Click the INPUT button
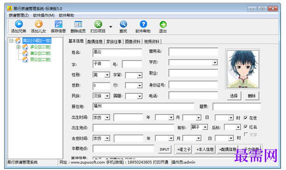Screen dimensions: 286x170 165,149
